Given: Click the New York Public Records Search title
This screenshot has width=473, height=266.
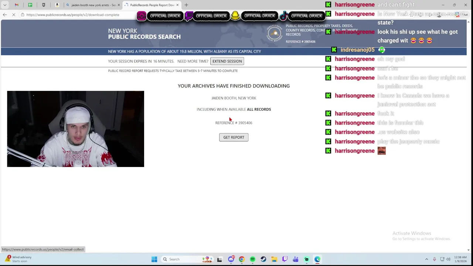Looking at the screenshot, I should click(x=144, y=34).
